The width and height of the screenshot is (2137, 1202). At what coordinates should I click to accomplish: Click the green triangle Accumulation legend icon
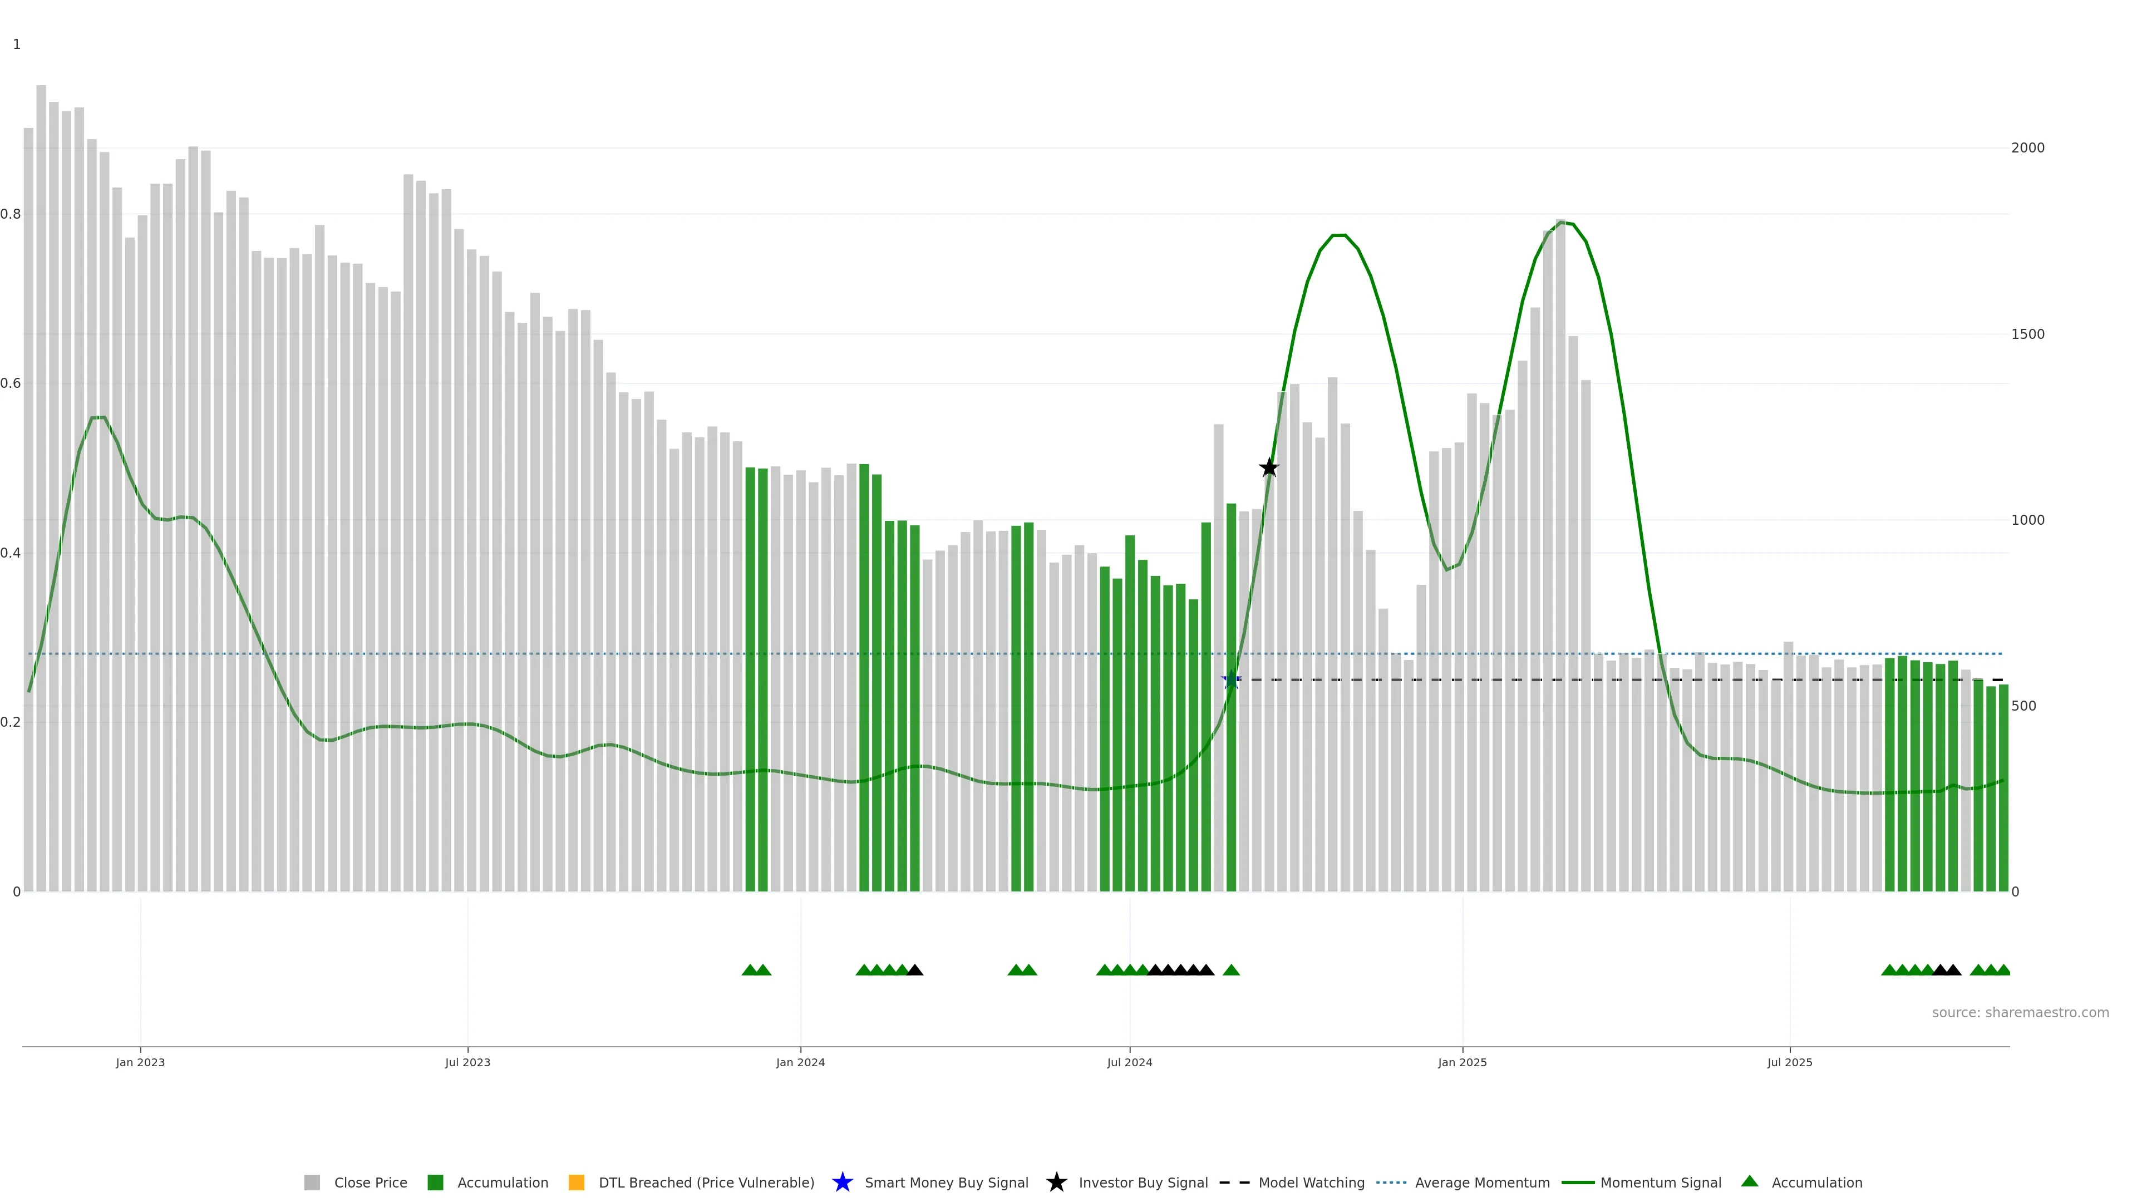coord(1750,1181)
